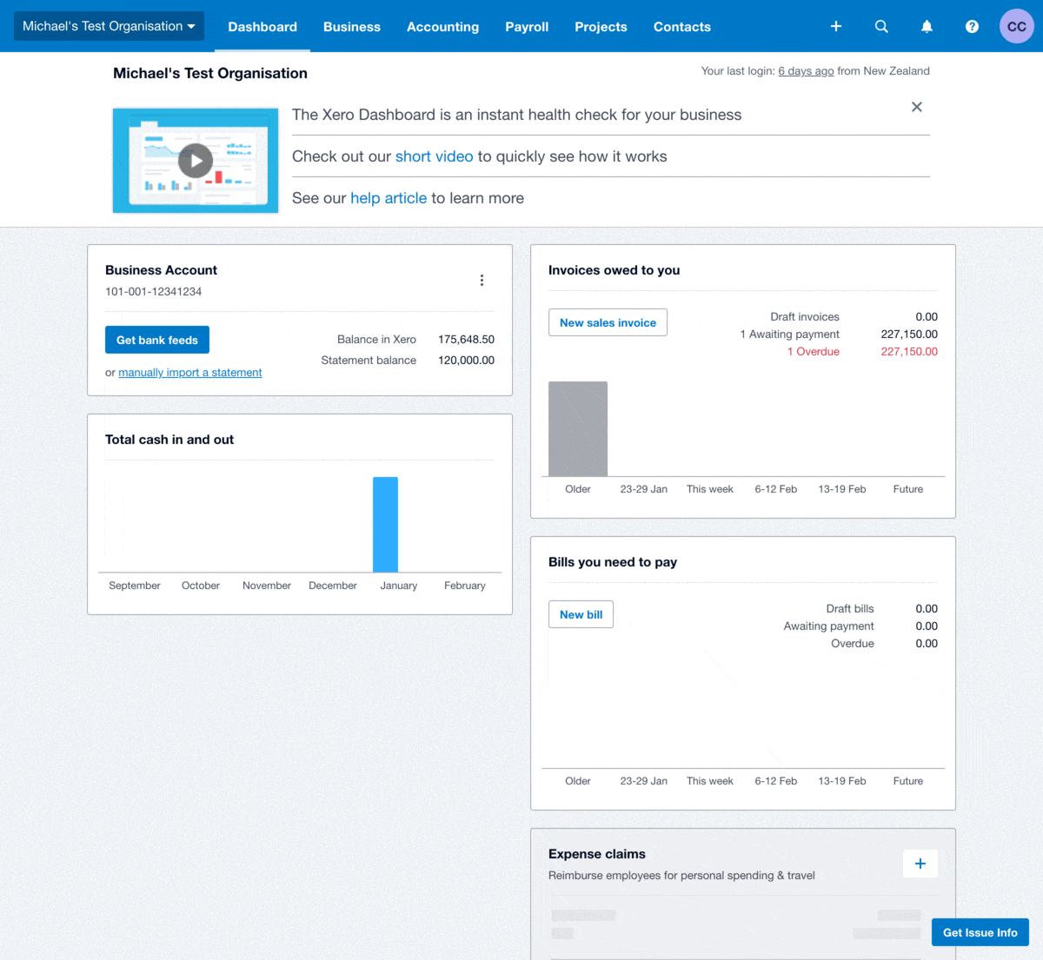Click the Statement balance 120,000.00 value
Screen dimensions: 1043x960
pyautogui.click(x=466, y=361)
